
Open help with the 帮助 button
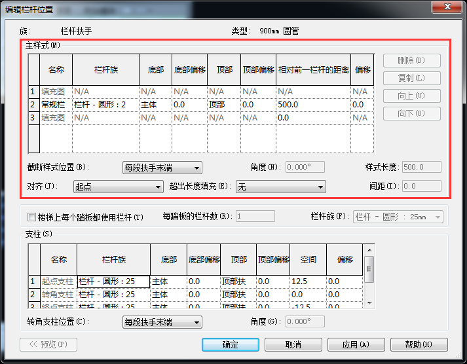point(419,344)
